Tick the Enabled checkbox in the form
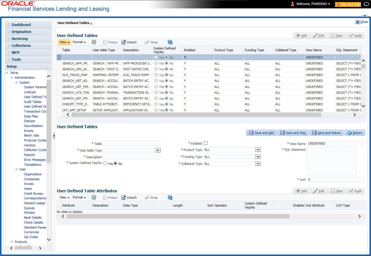371x256 pixels. (206, 143)
